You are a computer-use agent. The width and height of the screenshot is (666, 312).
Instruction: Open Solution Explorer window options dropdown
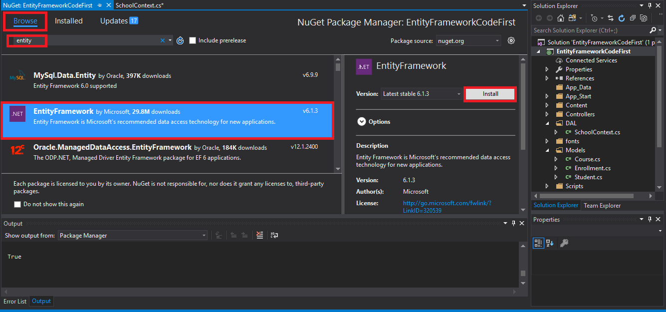point(642,5)
